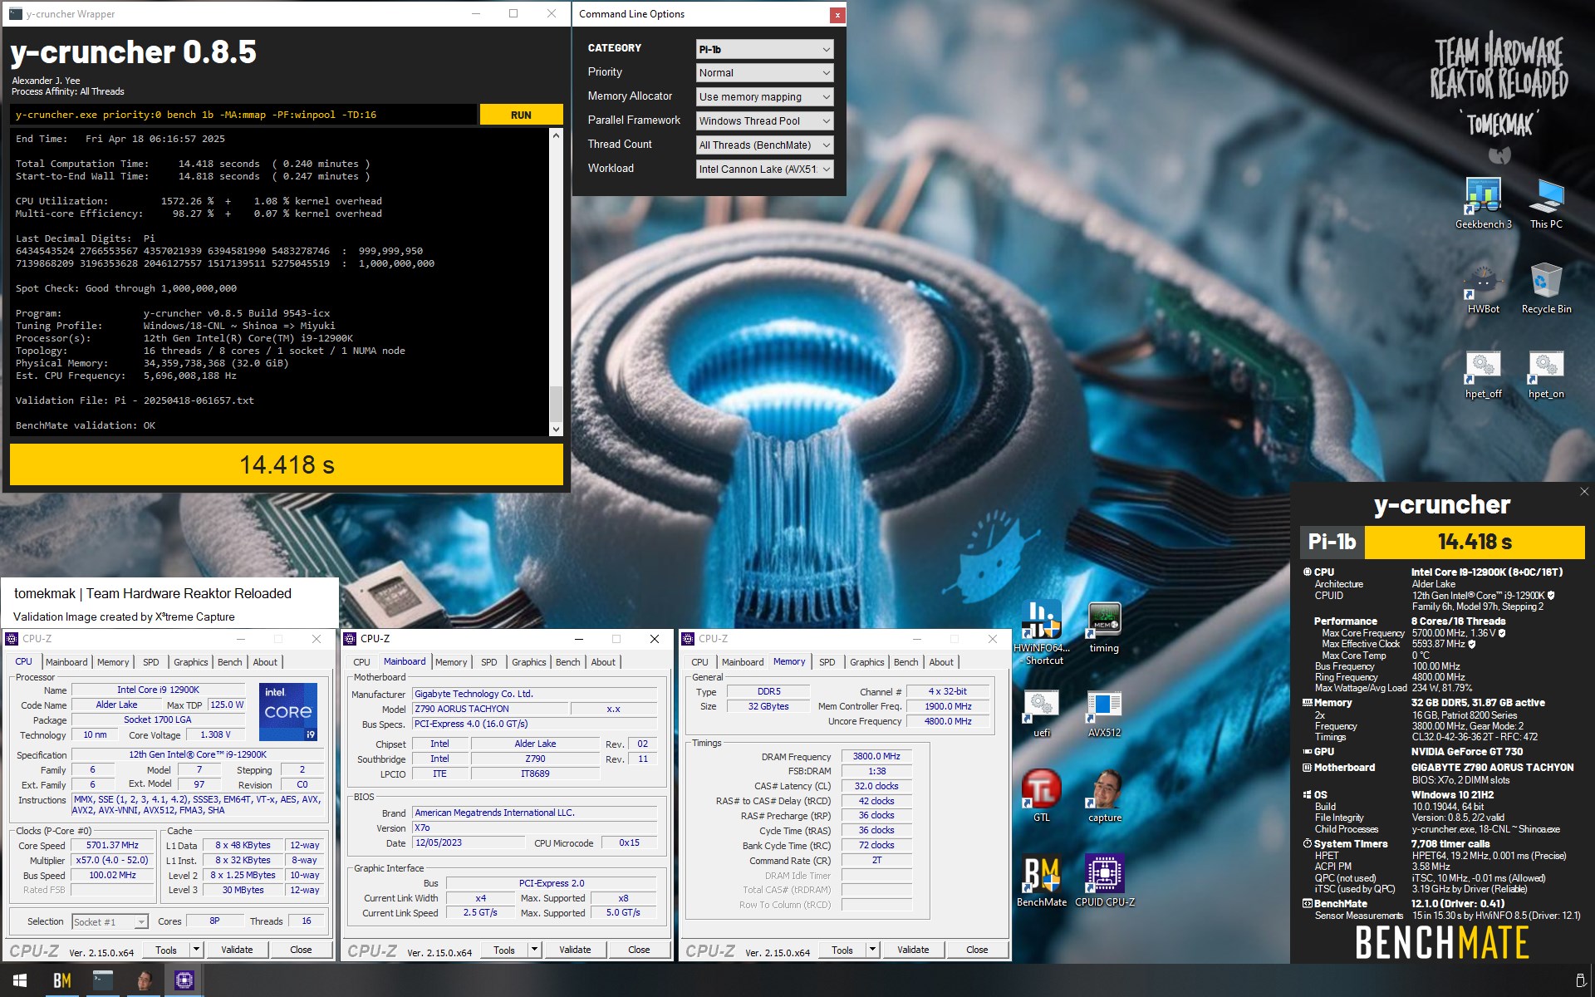The width and height of the screenshot is (1595, 997).
Task: Run the hpet_on shortcut
Action: pos(1546,374)
